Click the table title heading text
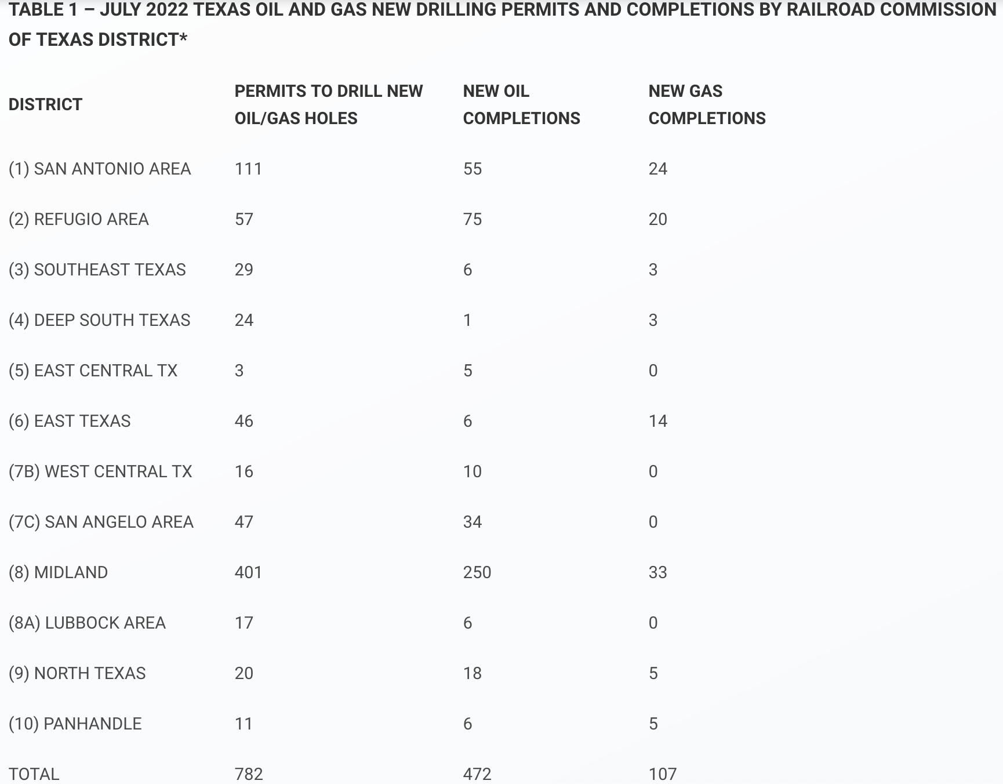Screen dimensions: 1003x784 [502, 24]
